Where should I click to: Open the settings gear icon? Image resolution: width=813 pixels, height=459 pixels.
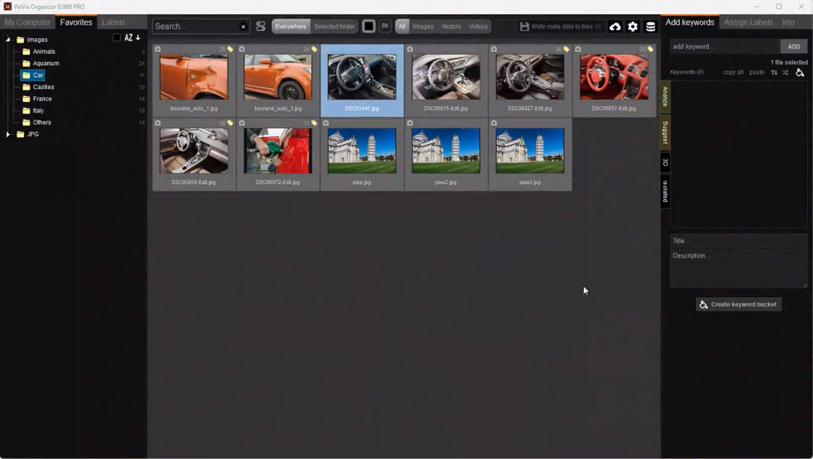tap(633, 26)
